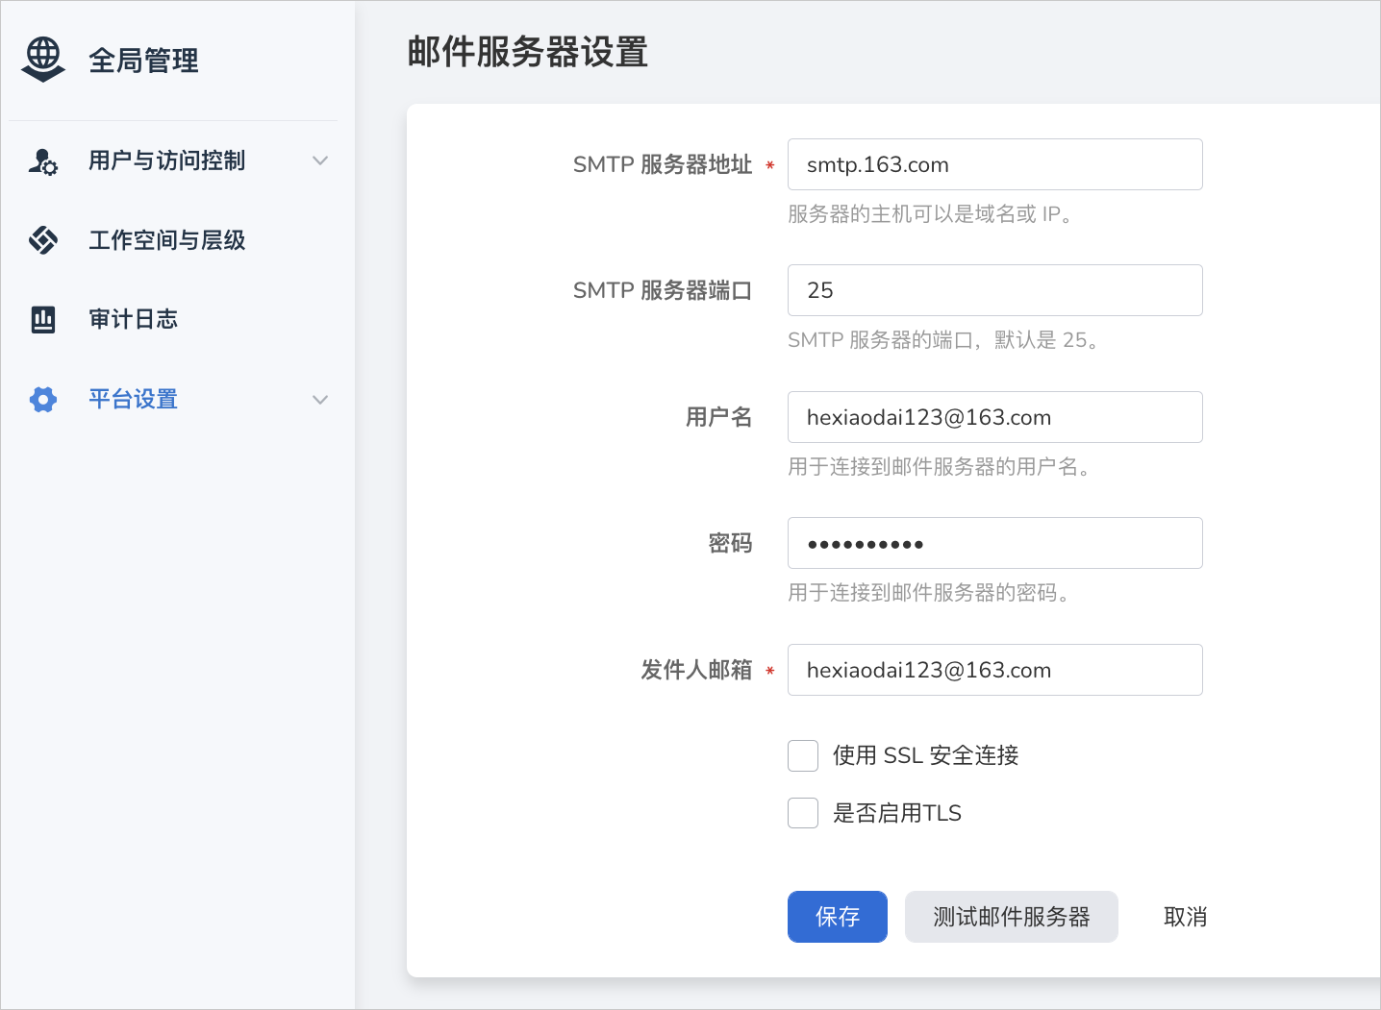The width and height of the screenshot is (1381, 1010).
Task: Click 测试邮件服务器 button
Action: (1012, 917)
